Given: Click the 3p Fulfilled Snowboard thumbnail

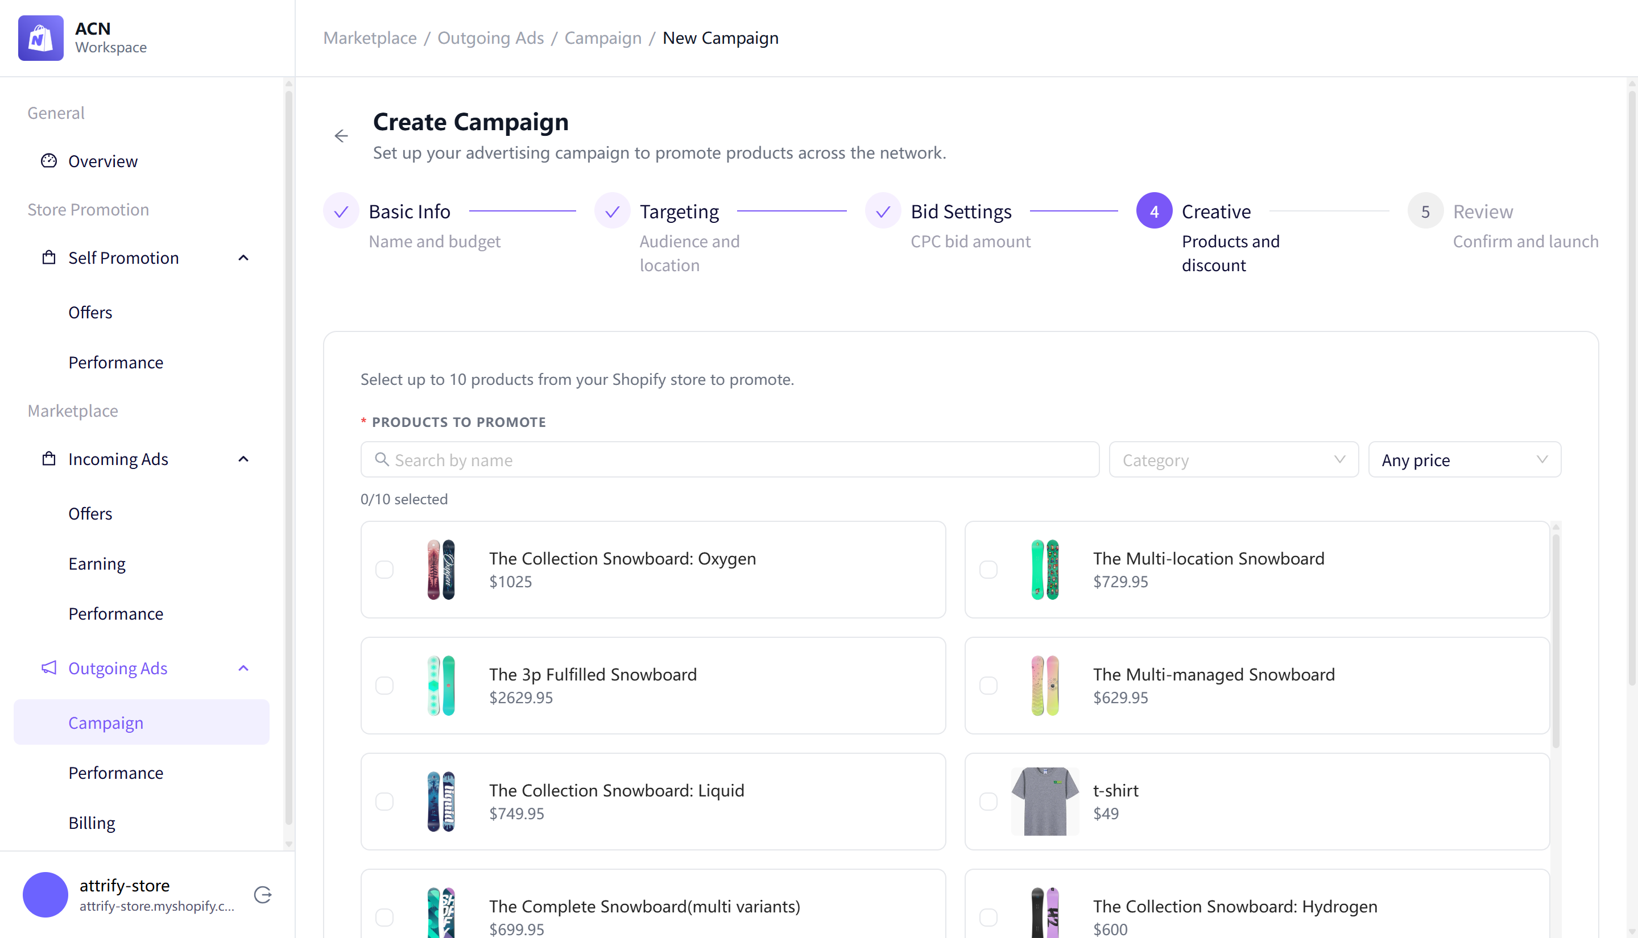Looking at the screenshot, I should tap(441, 686).
